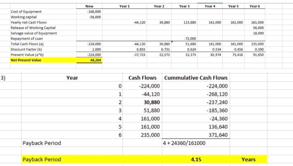
Task: Select the 'Year 4' column header cell
Action: (210, 6)
